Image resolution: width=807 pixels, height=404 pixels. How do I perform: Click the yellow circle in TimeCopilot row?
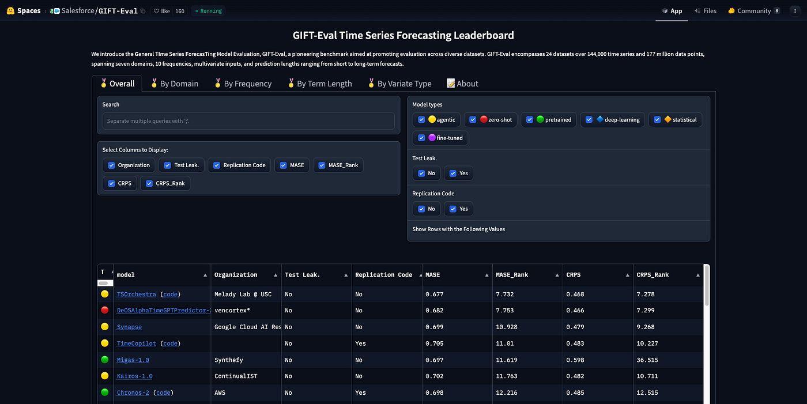click(104, 343)
